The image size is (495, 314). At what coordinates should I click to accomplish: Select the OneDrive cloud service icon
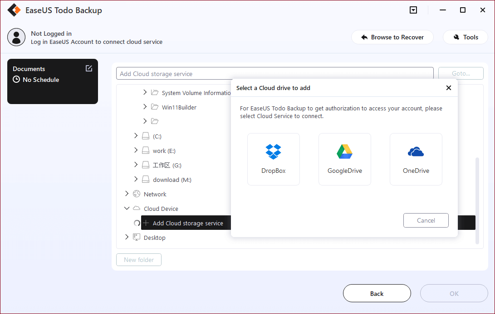point(416,159)
